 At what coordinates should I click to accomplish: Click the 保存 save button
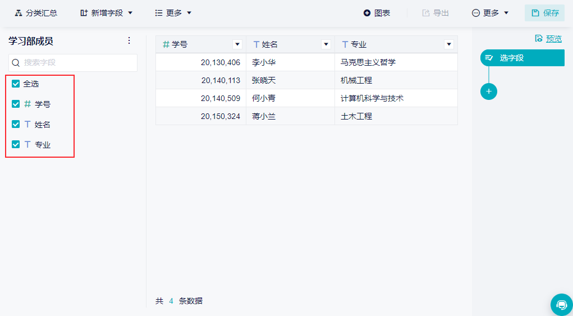coord(544,13)
